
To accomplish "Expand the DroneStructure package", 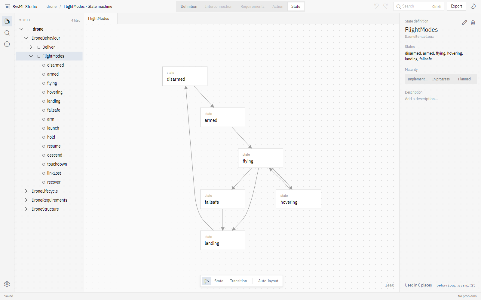I will 26,209.
